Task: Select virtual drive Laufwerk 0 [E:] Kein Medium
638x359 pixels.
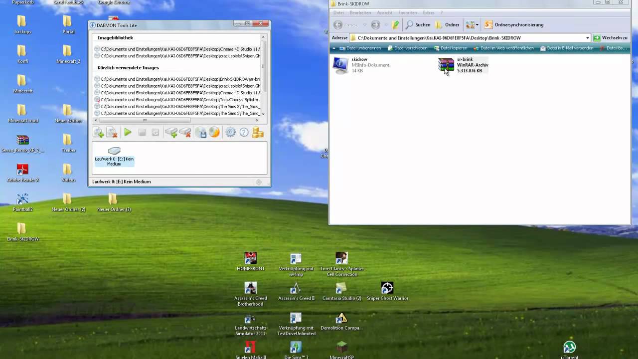Action: click(x=114, y=157)
